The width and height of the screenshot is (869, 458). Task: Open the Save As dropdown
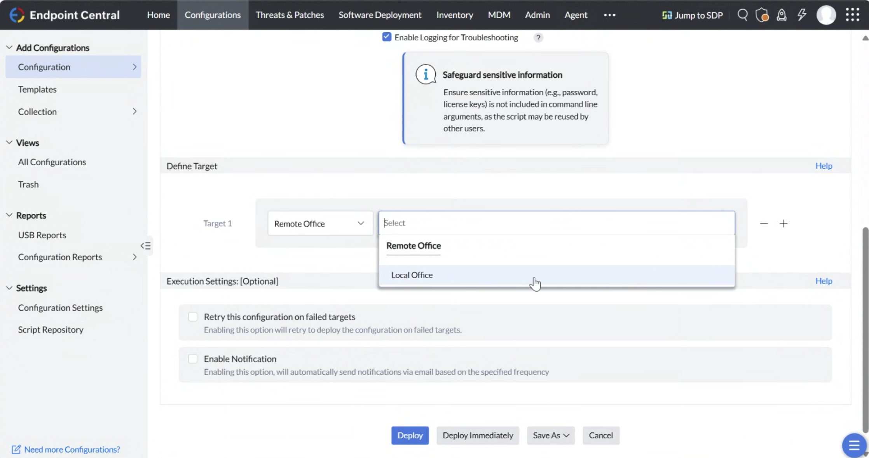550,435
